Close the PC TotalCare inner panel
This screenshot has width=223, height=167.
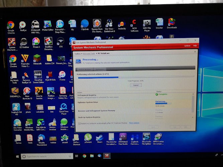pyautogui.click(x=195, y=52)
